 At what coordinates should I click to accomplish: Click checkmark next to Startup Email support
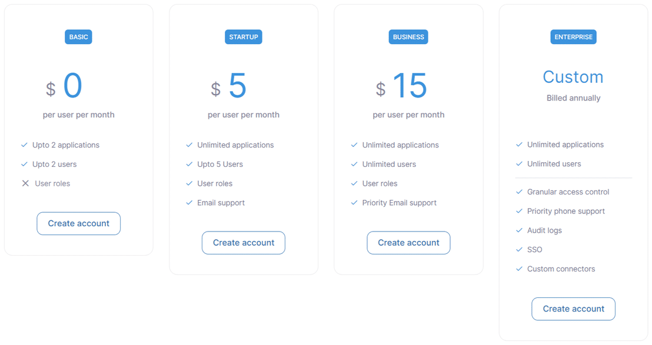pos(189,203)
